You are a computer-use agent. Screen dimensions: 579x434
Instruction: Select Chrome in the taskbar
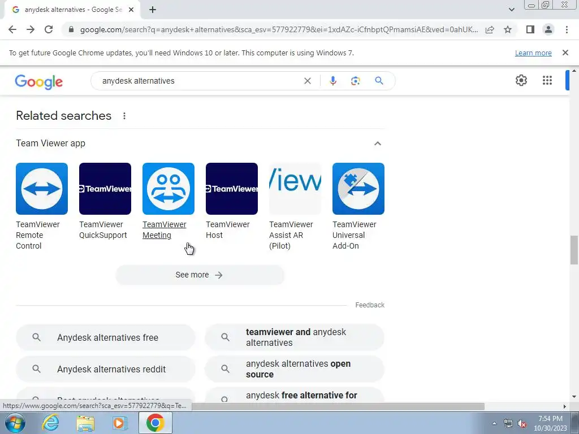(155, 423)
